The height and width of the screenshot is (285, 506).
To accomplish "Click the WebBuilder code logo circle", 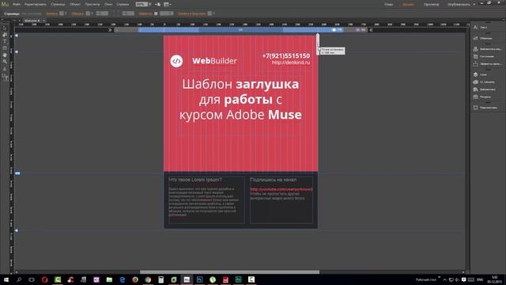I will (x=176, y=61).
